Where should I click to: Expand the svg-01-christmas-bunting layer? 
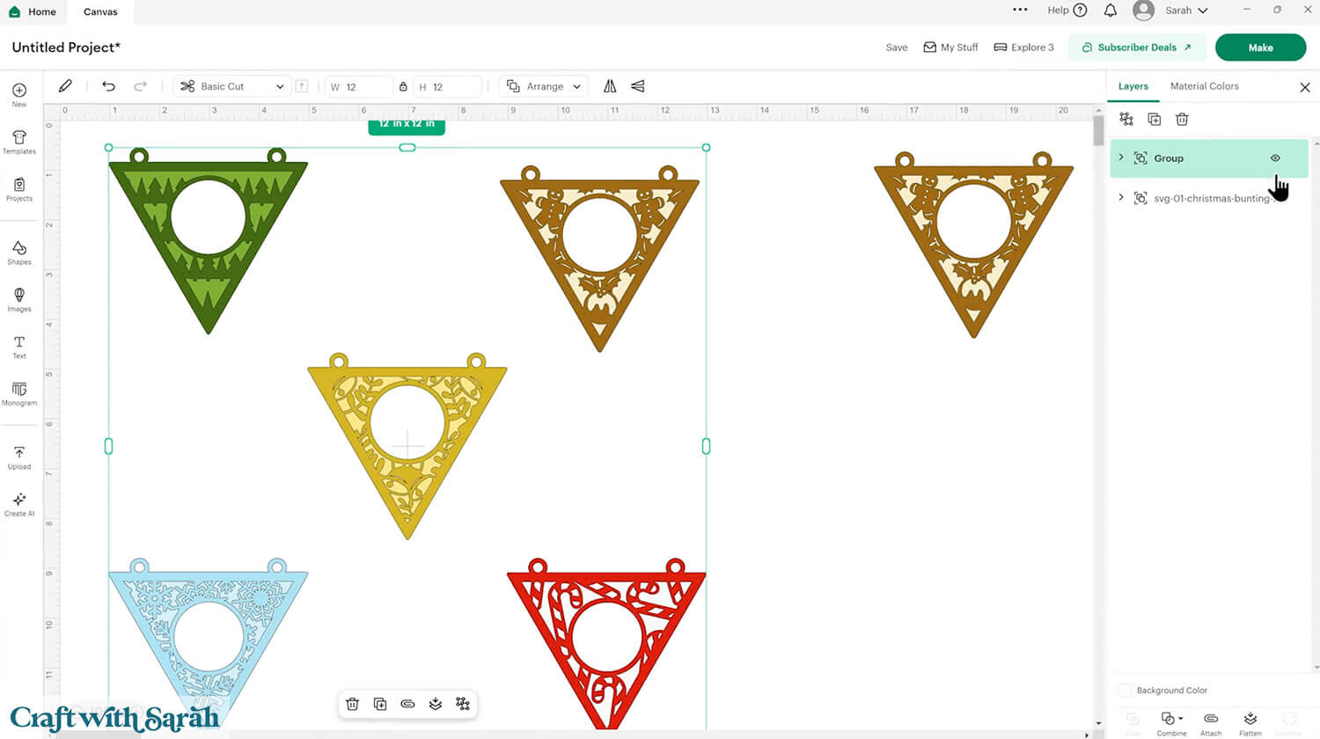pyautogui.click(x=1121, y=198)
